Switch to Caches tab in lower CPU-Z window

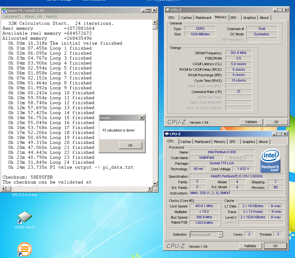tap(186, 142)
